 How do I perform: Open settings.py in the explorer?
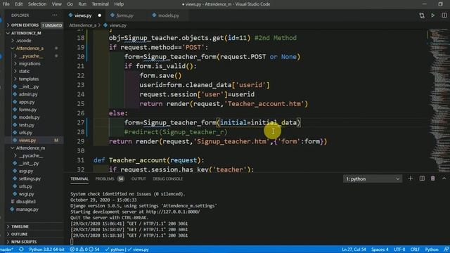[x=30, y=179]
